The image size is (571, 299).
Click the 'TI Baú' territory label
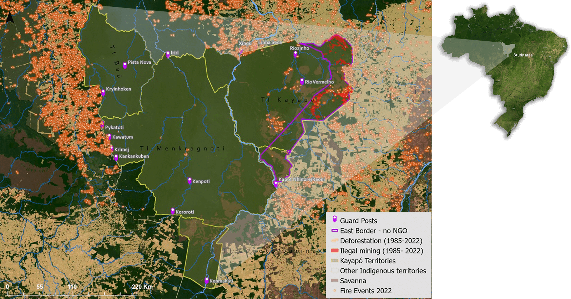[x=116, y=61]
